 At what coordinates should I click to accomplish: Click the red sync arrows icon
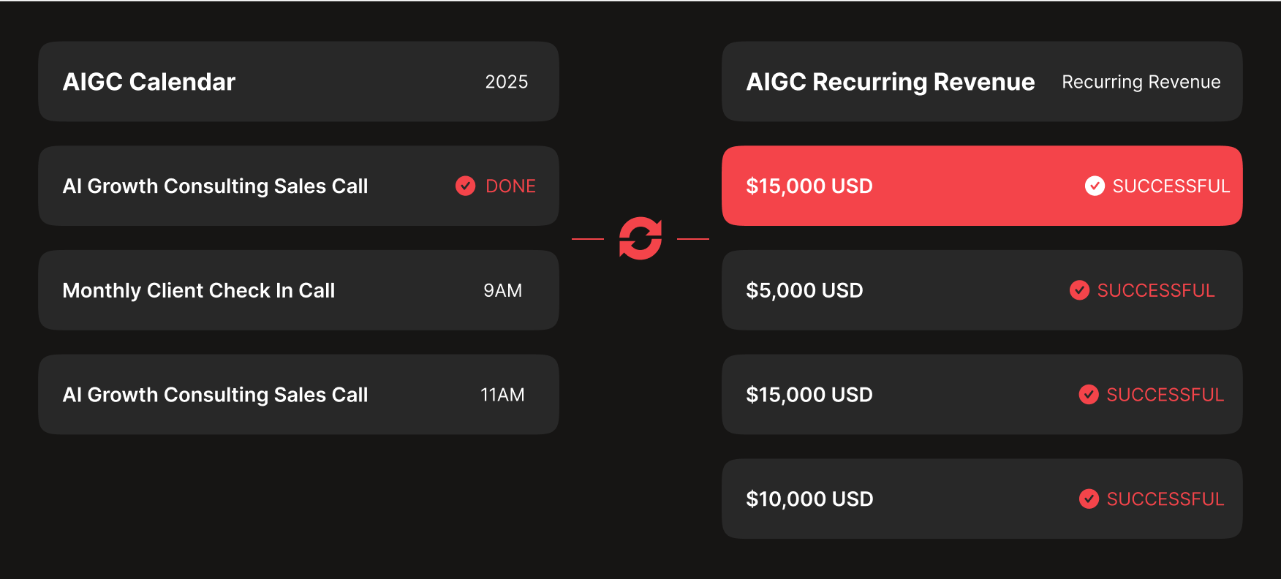640,238
